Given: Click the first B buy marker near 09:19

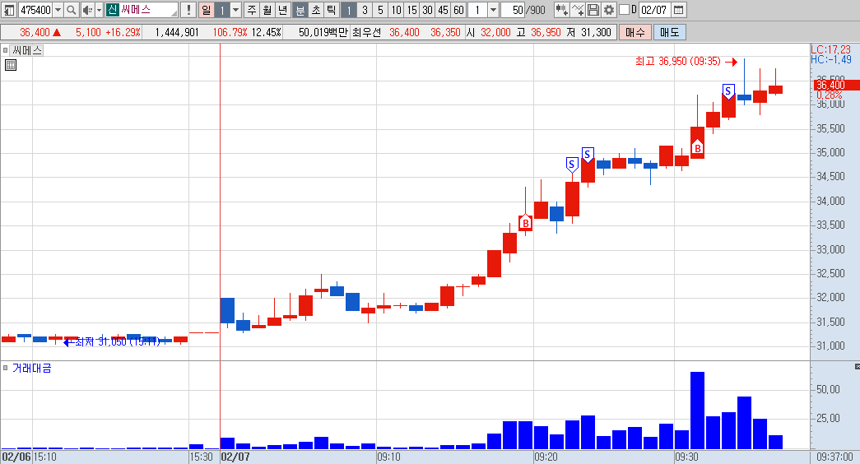Looking at the screenshot, I should click(525, 223).
